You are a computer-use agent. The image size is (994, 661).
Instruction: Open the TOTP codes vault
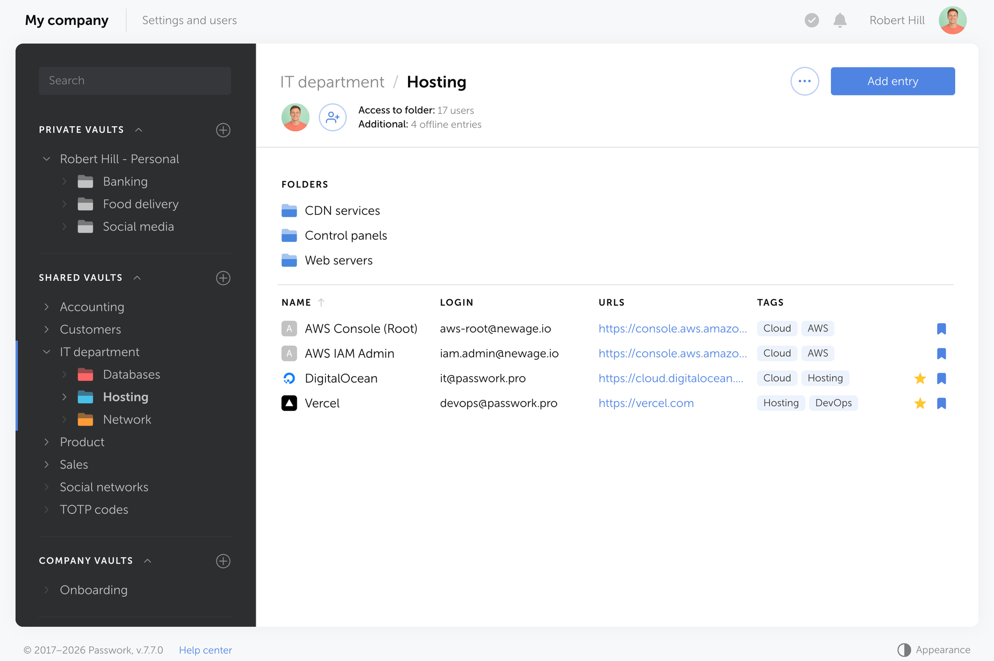pyautogui.click(x=94, y=509)
